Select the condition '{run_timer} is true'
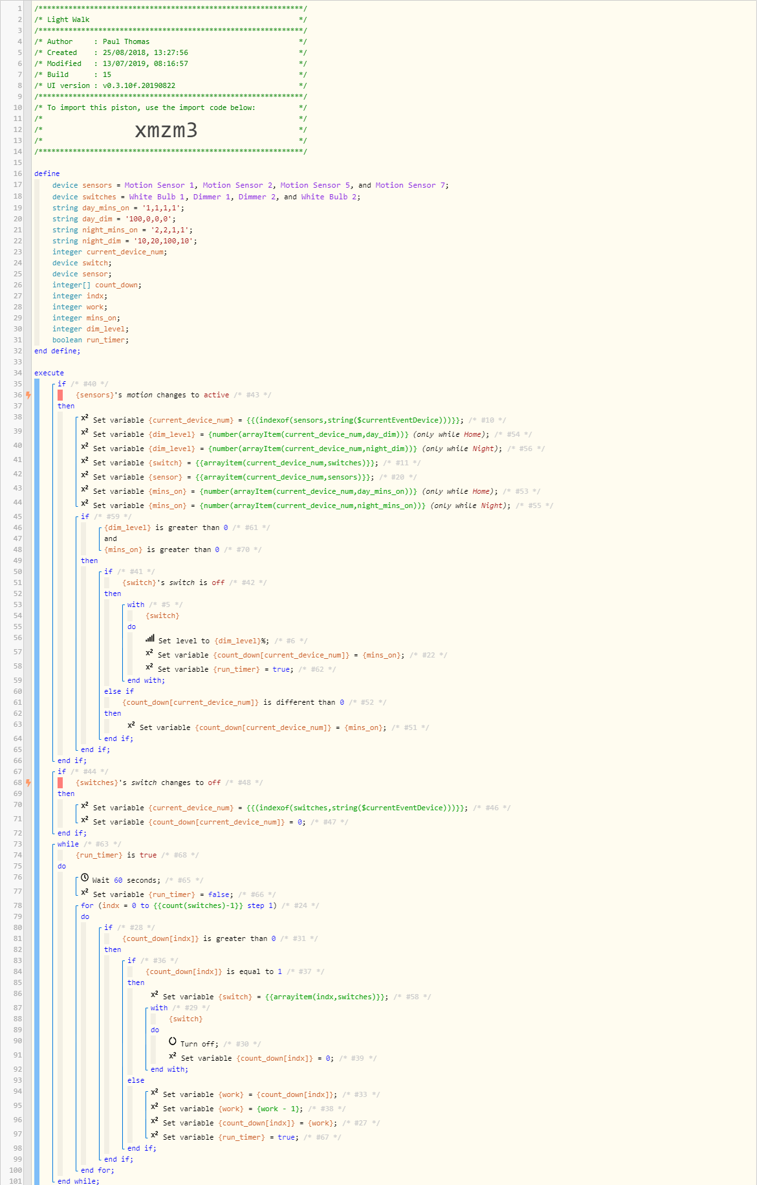This screenshot has height=1185, width=762. click(116, 855)
